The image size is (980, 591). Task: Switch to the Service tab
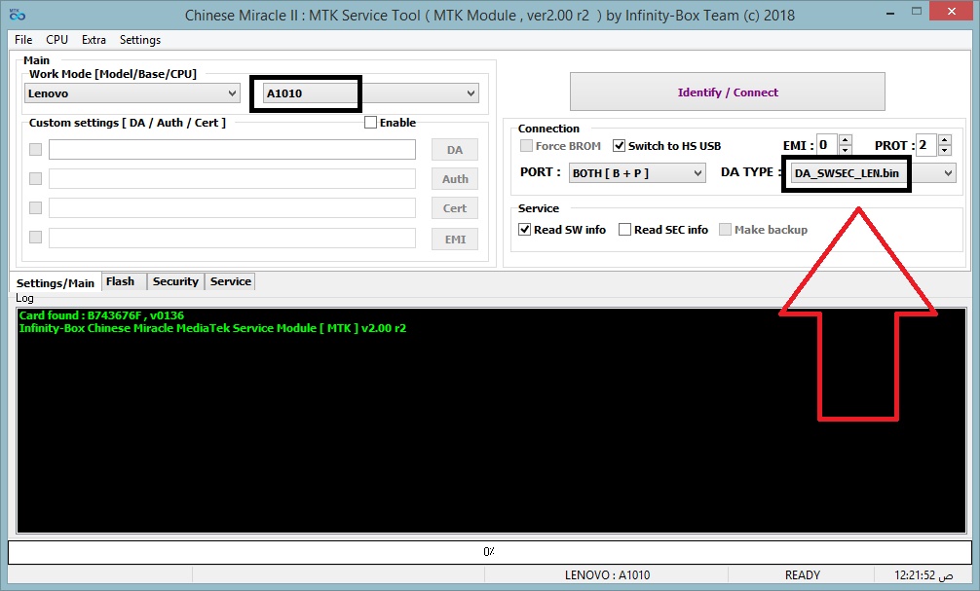point(231,281)
